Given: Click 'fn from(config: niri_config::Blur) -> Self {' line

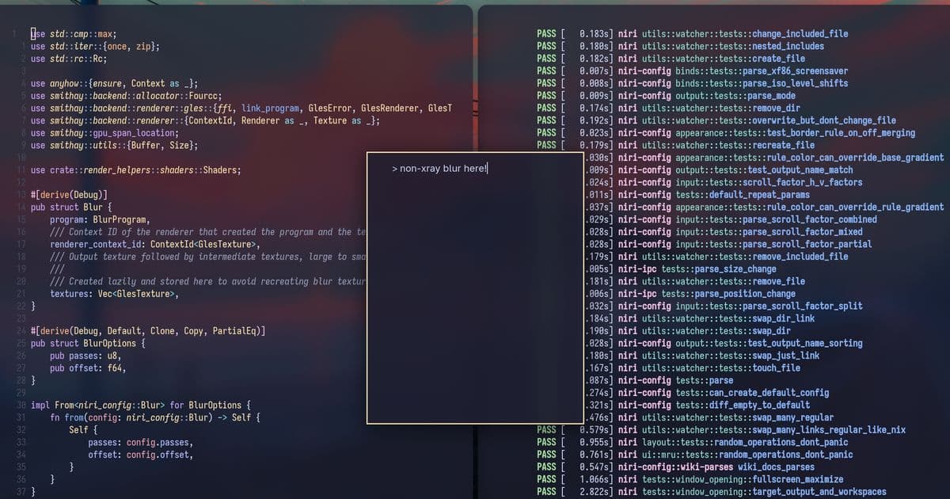Looking at the screenshot, I should coord(155,417).
